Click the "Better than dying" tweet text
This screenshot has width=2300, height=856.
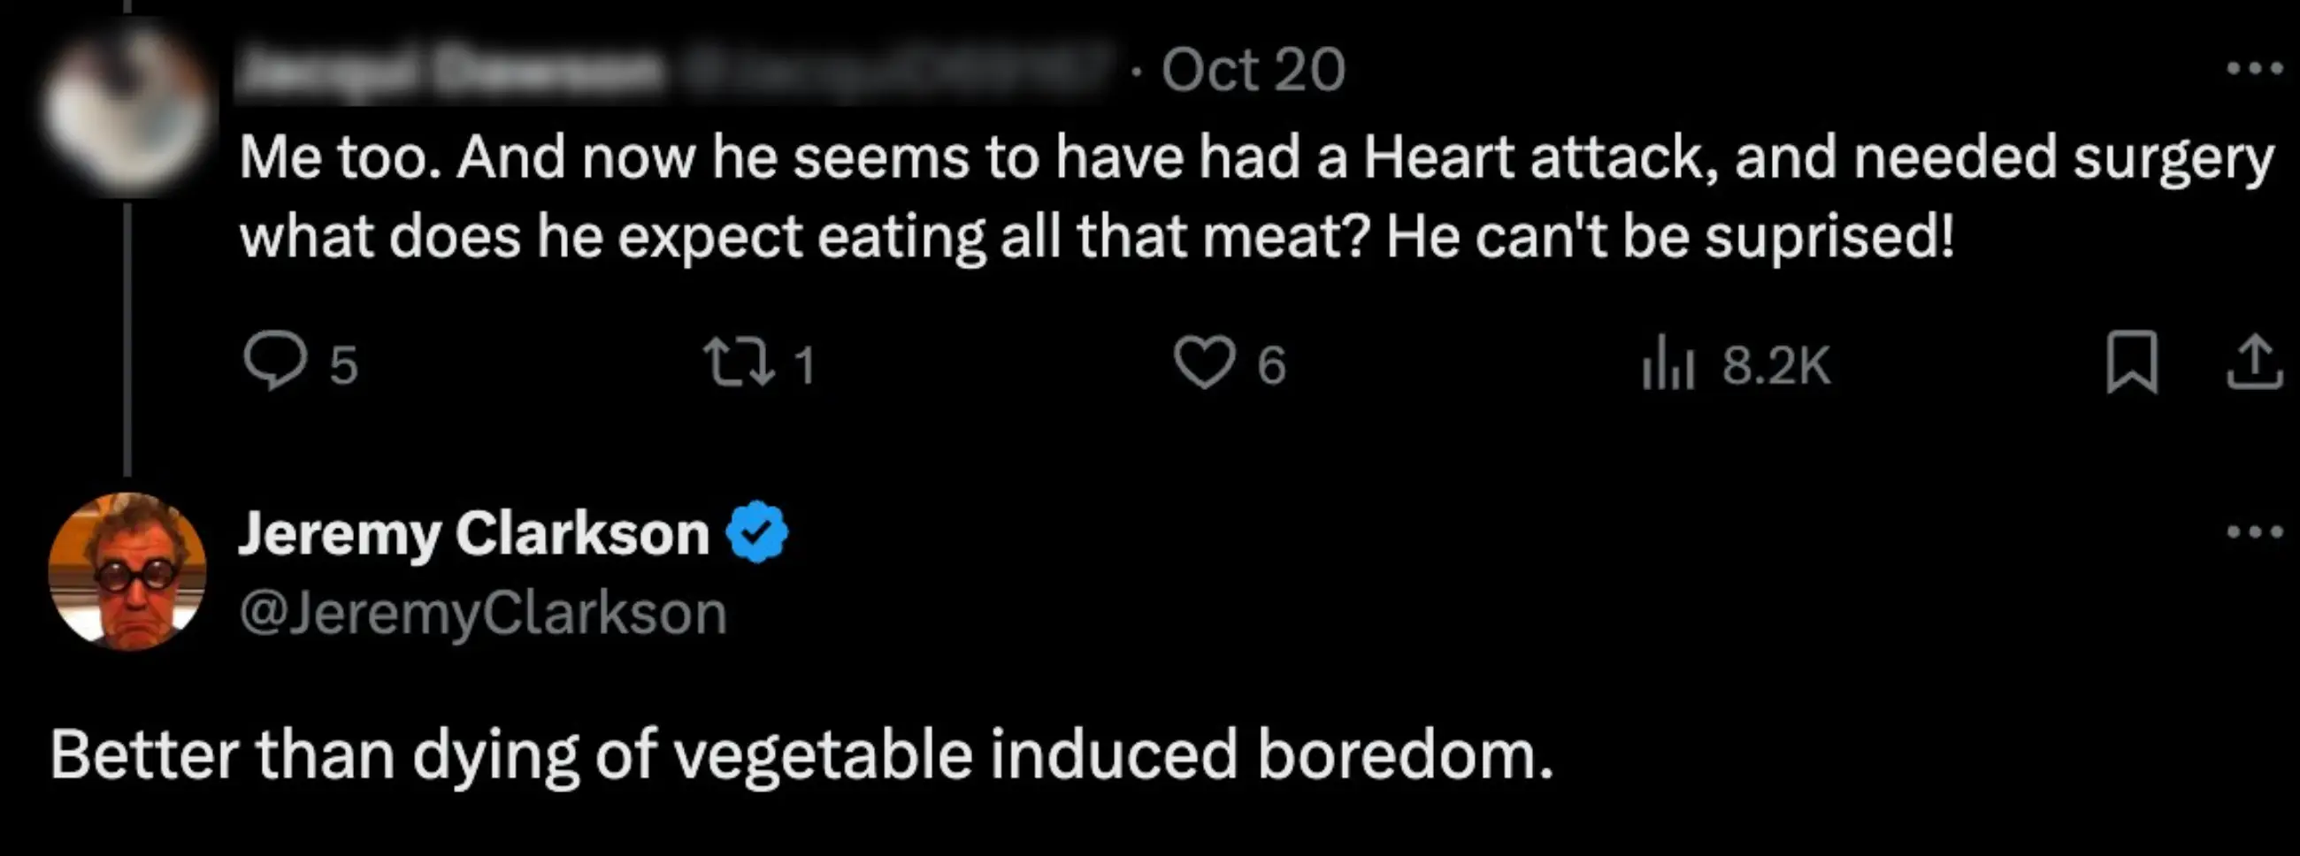click(801, 755)
